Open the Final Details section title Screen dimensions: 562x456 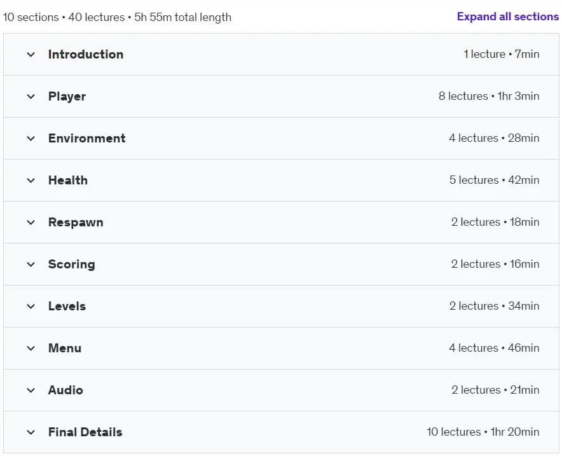(x=85, y=432)
